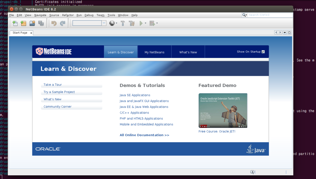The width and height of the screenshot is (316, 179).
Task: Open the Debug menu
Action: pos(89,15)
